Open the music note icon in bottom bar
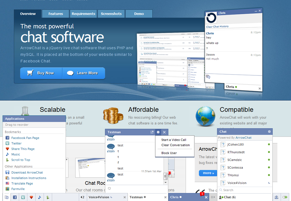The width and height of the screenshot is (291, 201). pyautogui.click(x=39, y=197)
